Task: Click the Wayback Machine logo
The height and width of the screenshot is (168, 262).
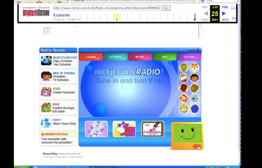Action: (x=36, y=12)
